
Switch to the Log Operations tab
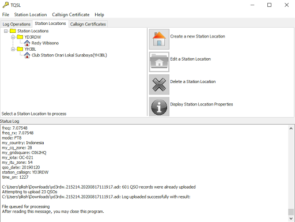pos(17,24)
